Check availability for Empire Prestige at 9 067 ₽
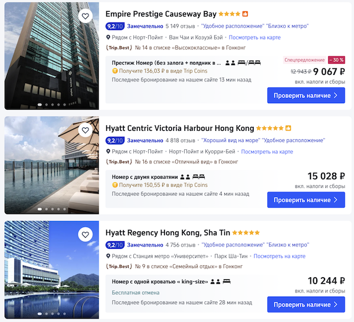354x322 pixels. click(306, 96)
